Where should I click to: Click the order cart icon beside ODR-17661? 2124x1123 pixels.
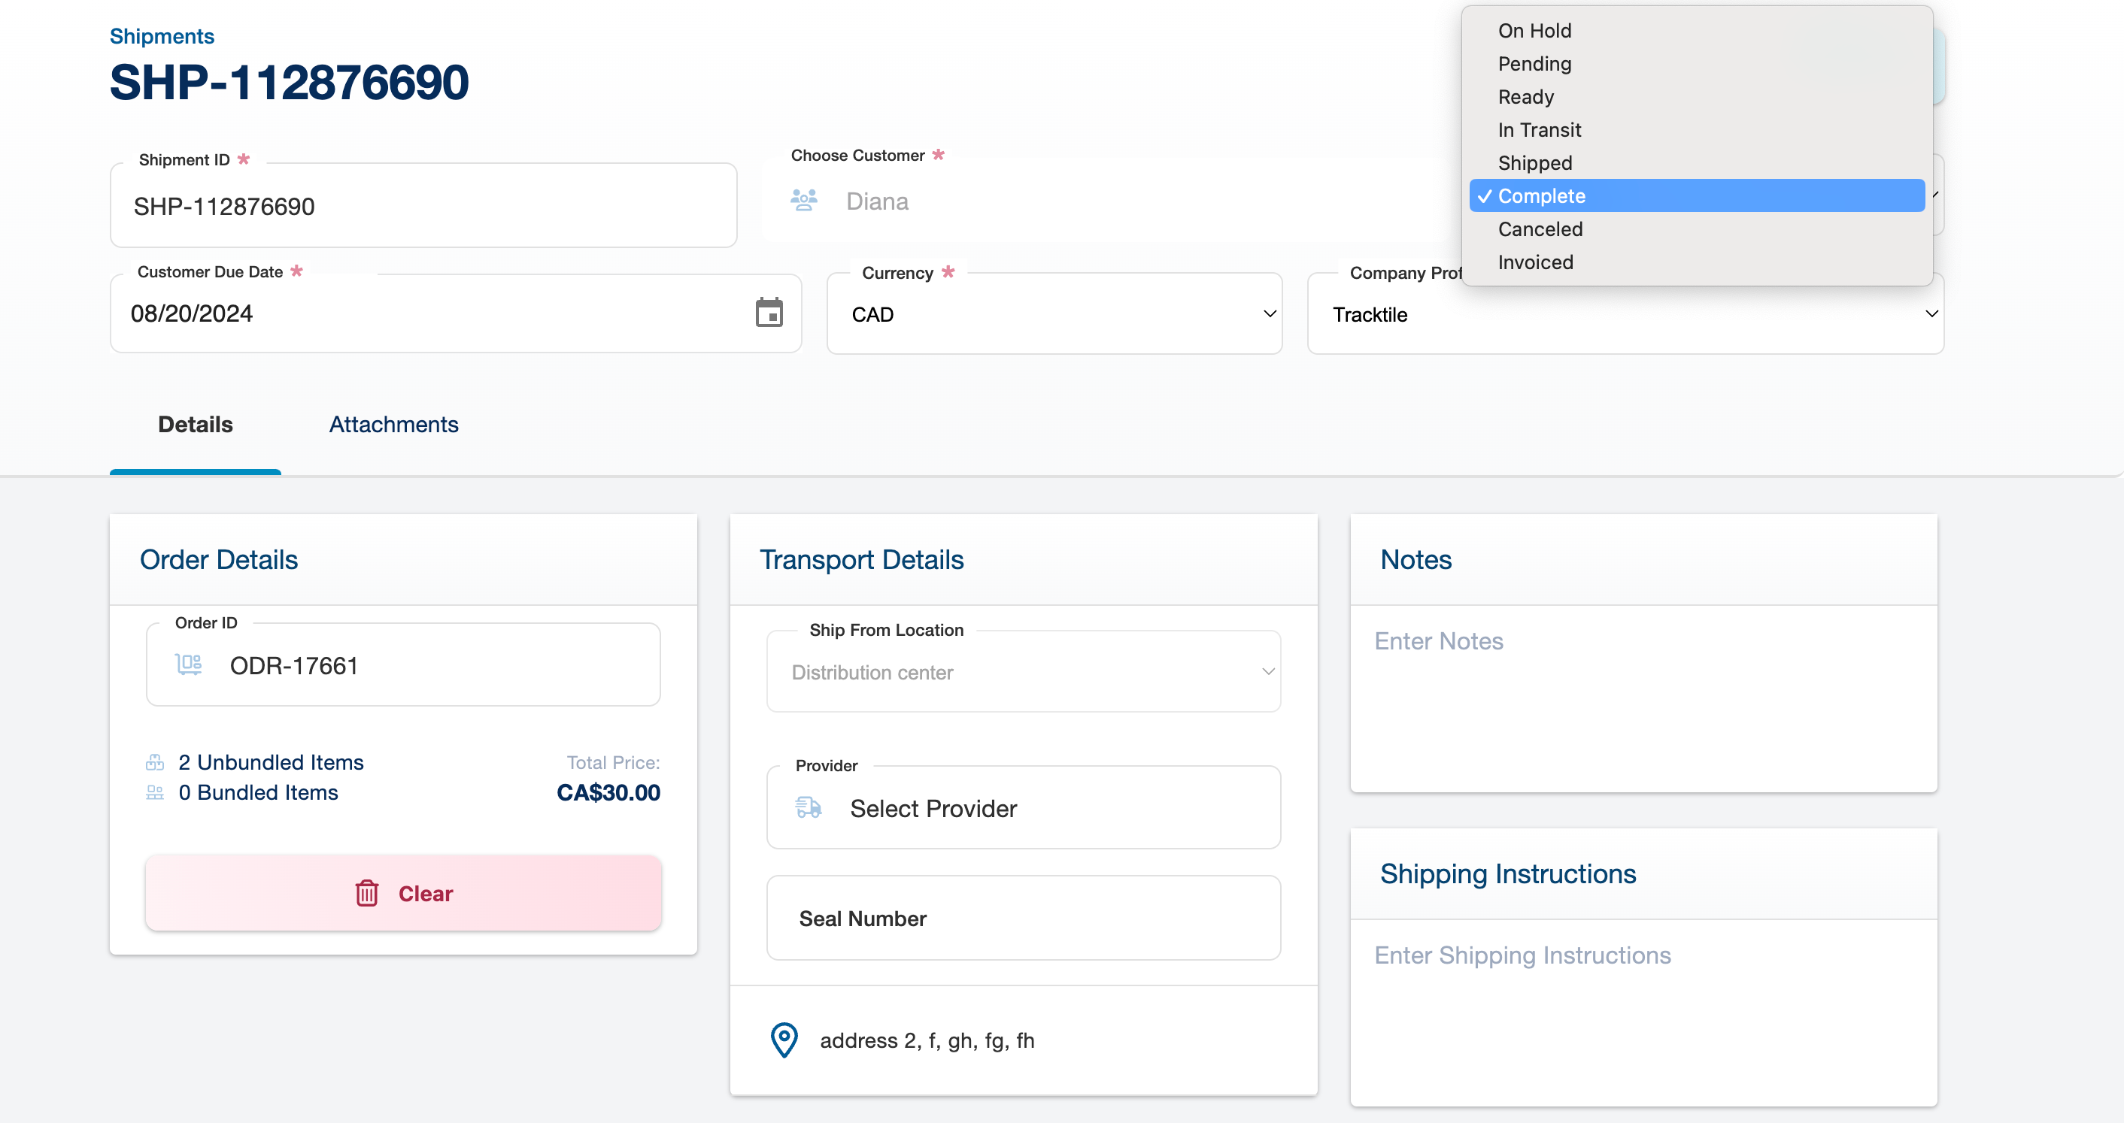pos(189,664)
